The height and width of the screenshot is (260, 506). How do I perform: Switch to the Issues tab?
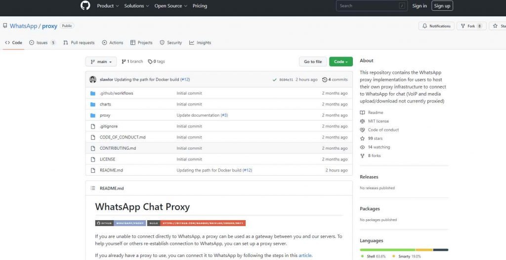coord(42,43)
